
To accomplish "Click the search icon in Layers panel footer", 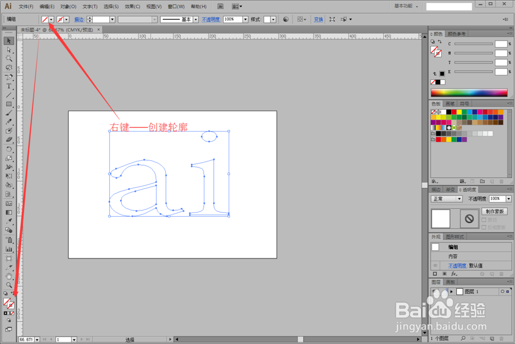I will (463, 338).
